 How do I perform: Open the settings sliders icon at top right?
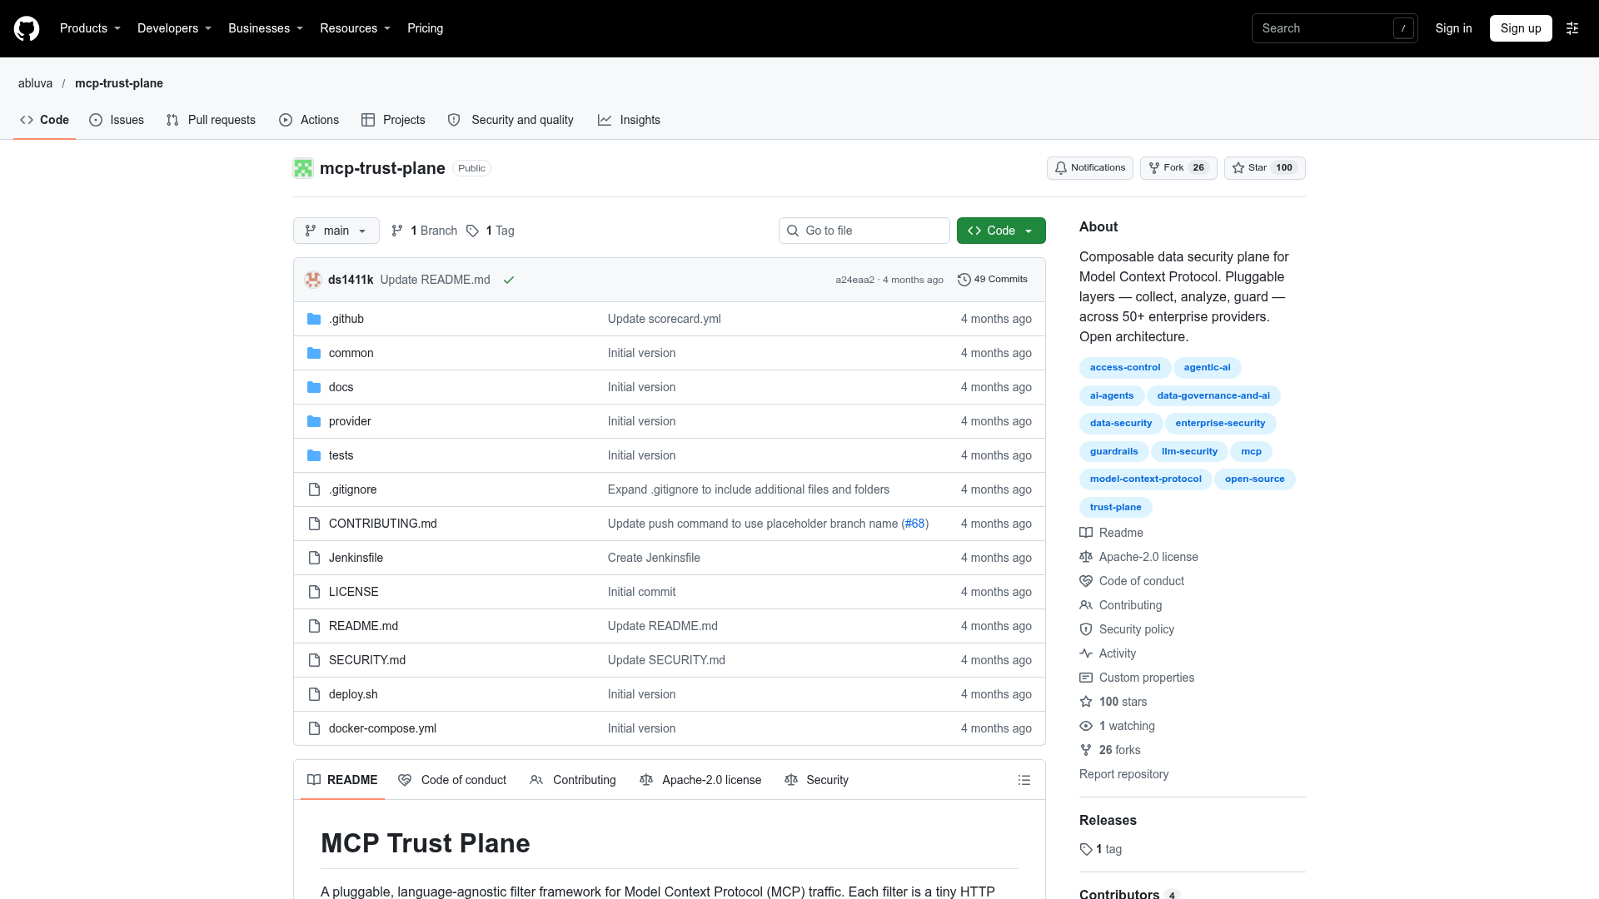tap(1572, 28)
